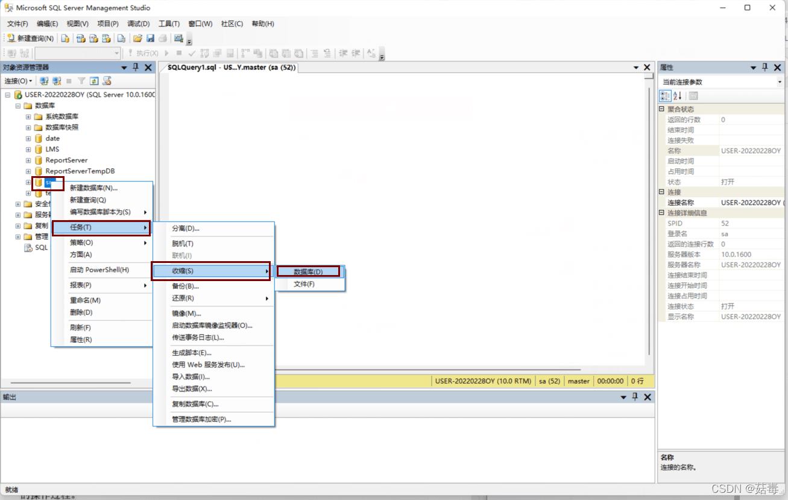Viewport: 788px width, 500px height.
Task: Open the 连接(O) dropdown in Object Explorer
Action: pyautogui.click(x=18, y=81)
